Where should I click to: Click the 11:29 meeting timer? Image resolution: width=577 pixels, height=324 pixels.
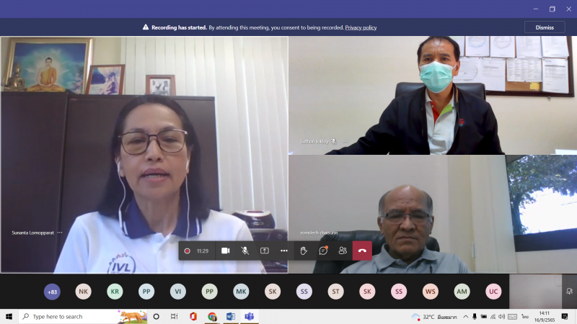click(203, 251)
